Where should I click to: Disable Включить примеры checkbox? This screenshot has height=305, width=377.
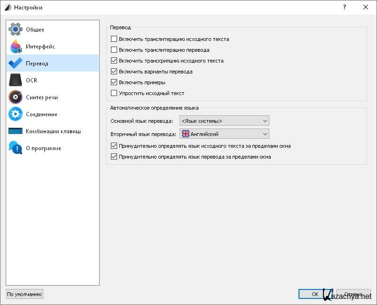click(x=114, y=82)
